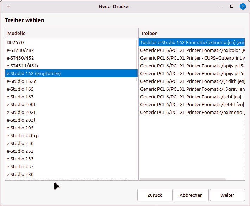The height and width of the screenshot is (206, 250).
Task: Maximize the Neuer Drucker window
Action: 232,6
